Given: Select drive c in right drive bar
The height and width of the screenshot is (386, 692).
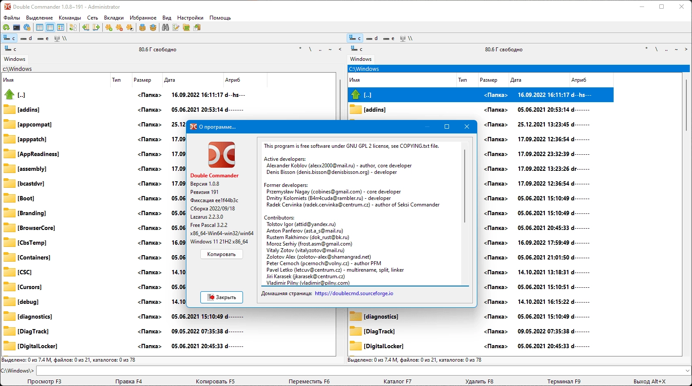Looking at the screenshot, I should (355, 38).
